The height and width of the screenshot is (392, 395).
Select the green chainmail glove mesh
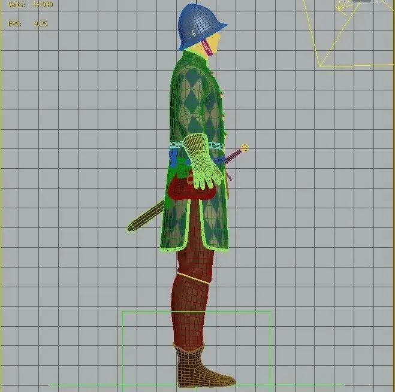[x=201, y=161]
